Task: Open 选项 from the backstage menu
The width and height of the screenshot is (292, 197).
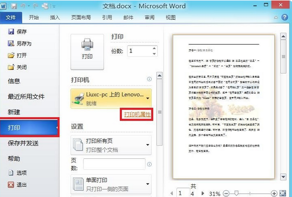Action: point(17,173)
